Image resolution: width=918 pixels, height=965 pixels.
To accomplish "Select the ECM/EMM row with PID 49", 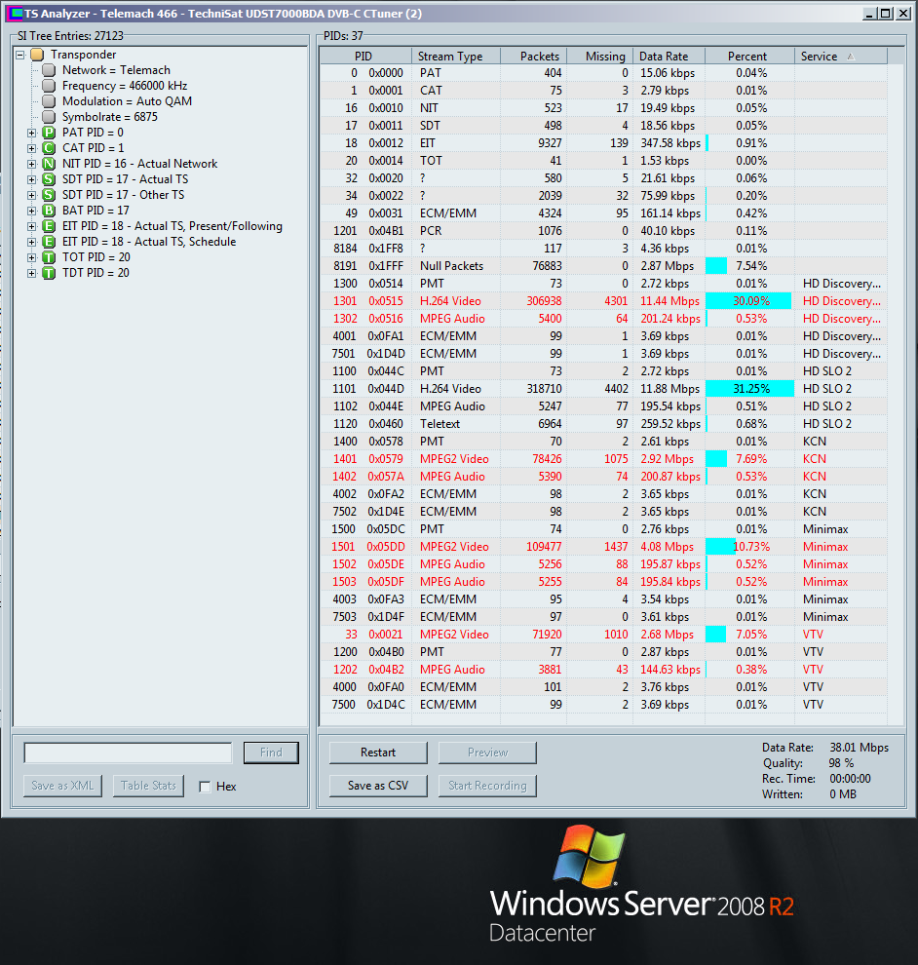I will point(603,213).
